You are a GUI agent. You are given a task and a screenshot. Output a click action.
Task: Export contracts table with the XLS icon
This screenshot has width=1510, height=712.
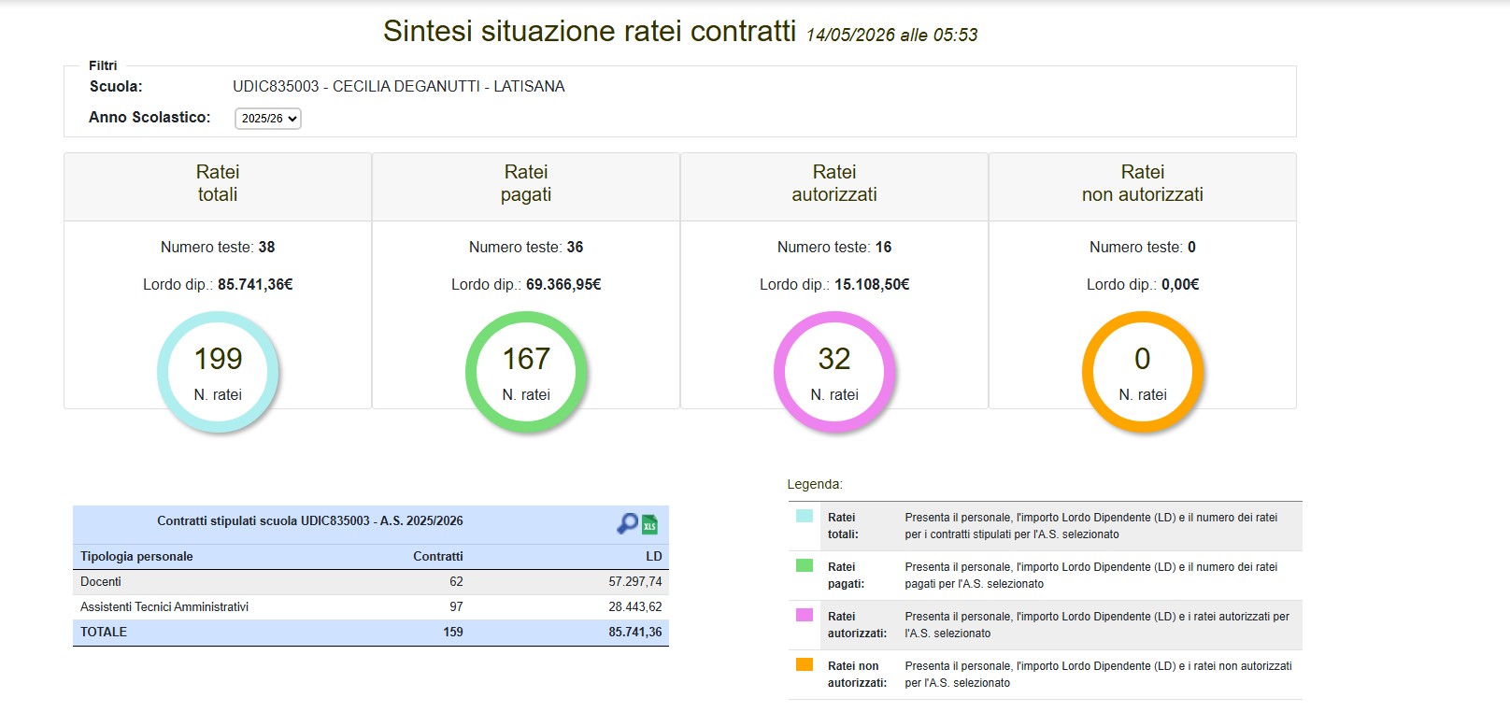pos(649,524)
